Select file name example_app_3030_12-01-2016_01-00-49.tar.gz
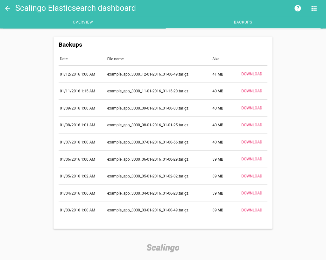The height and width of the screenshot is (260, 326). coord(148,74)
